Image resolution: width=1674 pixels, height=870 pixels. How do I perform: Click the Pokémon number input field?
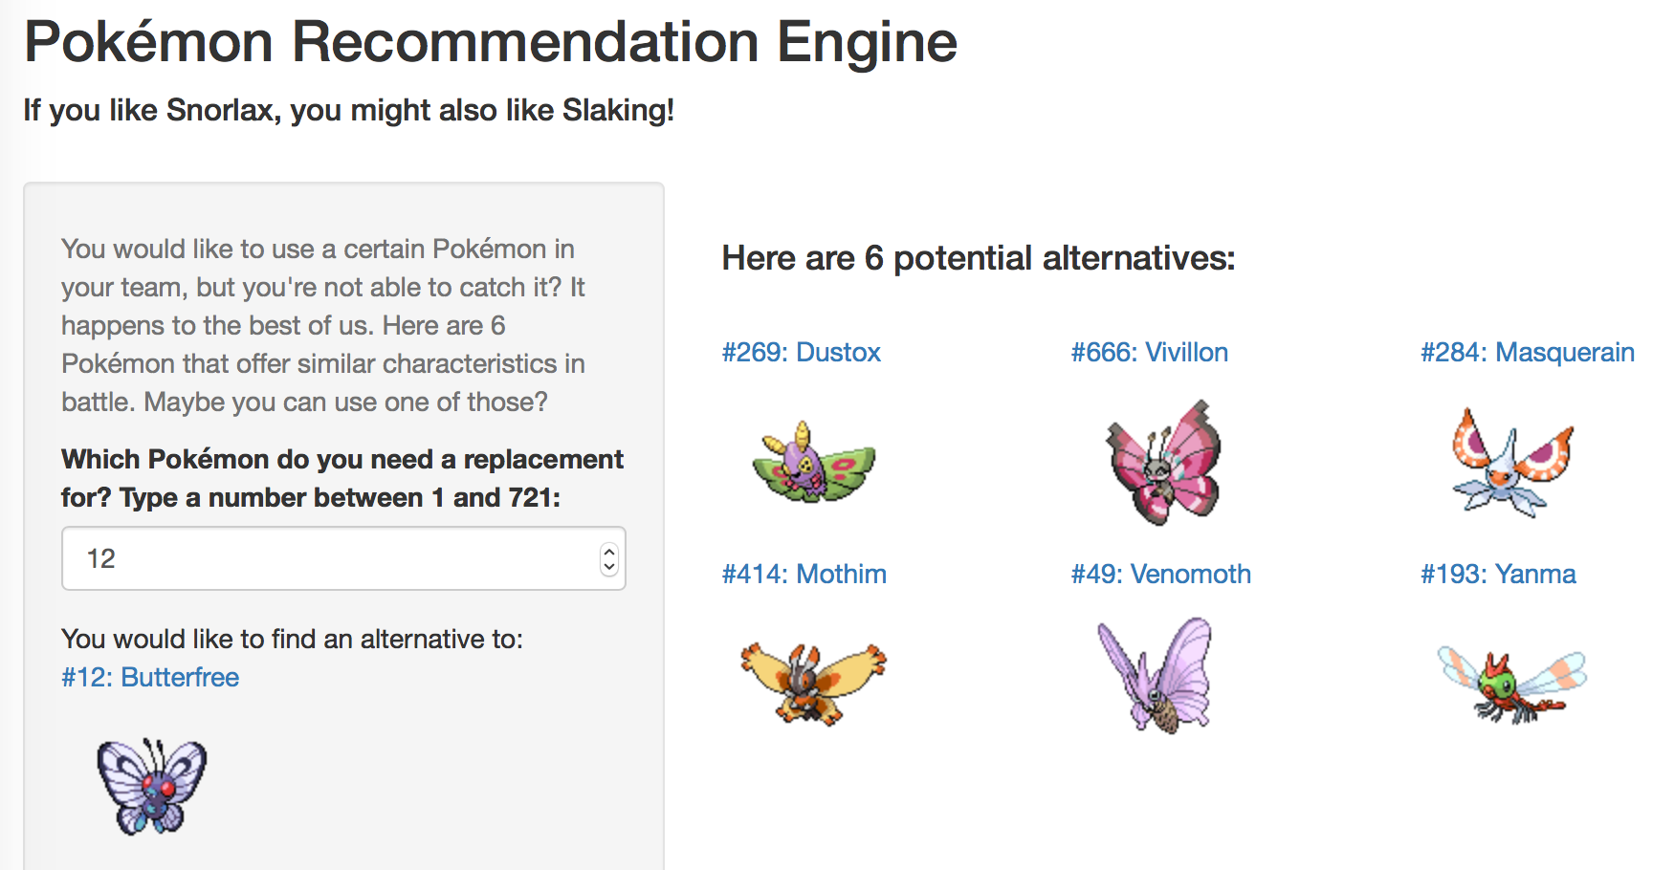click(325, 558)
